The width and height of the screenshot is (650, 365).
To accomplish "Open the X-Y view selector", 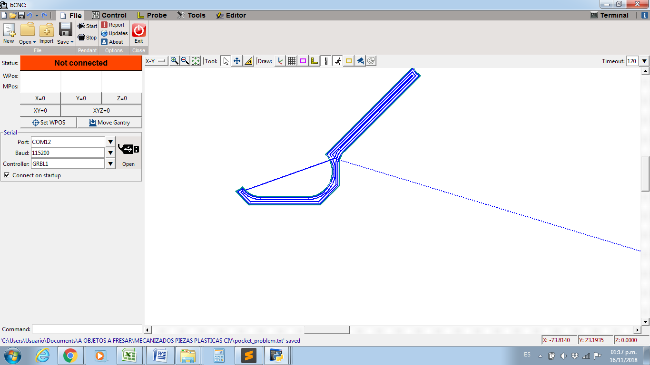I will (x=156, y=61).
